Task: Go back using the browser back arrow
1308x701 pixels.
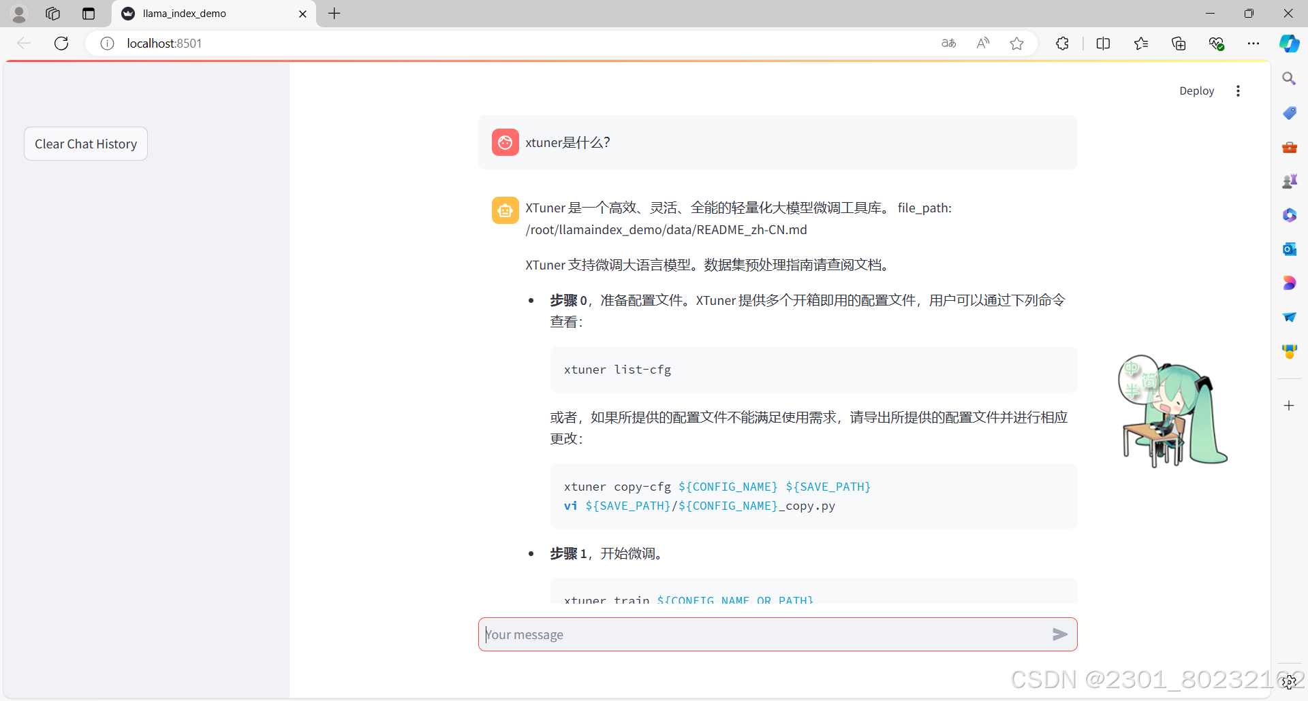Action: (24, 44)
